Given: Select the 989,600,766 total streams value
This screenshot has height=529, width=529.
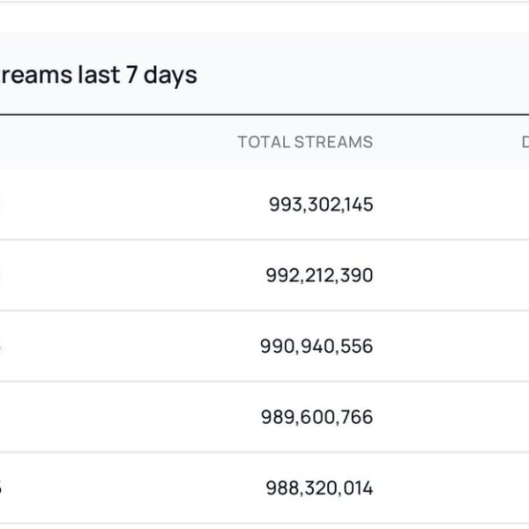Looking at the screenshot, I should (x=317, y=417).
